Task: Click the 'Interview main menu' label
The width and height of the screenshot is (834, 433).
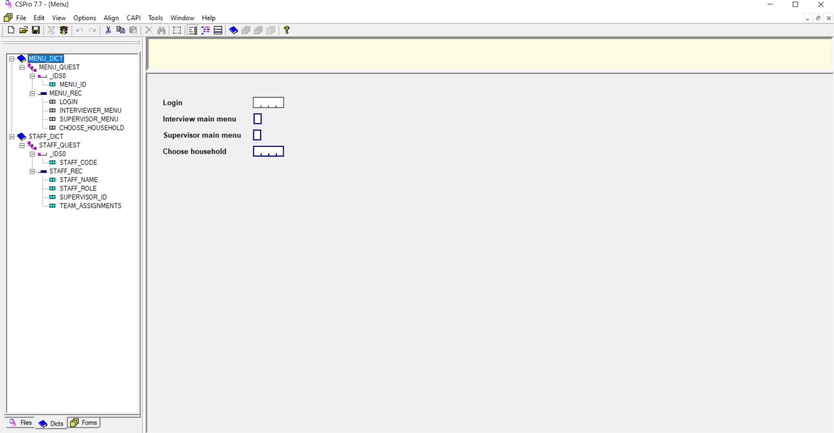Action: point(199,119)
